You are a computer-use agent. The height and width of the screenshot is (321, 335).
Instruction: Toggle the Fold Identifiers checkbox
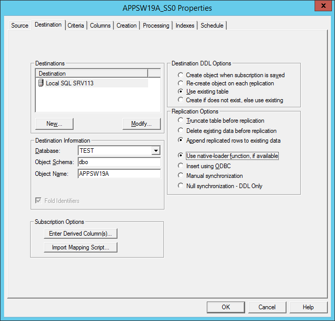[38, 201]
